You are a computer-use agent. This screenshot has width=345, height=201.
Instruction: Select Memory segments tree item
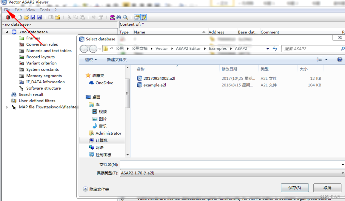[44, 76]
